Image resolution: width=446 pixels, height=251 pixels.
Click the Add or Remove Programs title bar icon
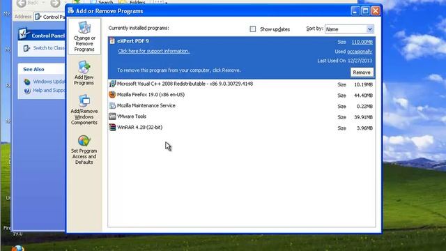point(70,11)
